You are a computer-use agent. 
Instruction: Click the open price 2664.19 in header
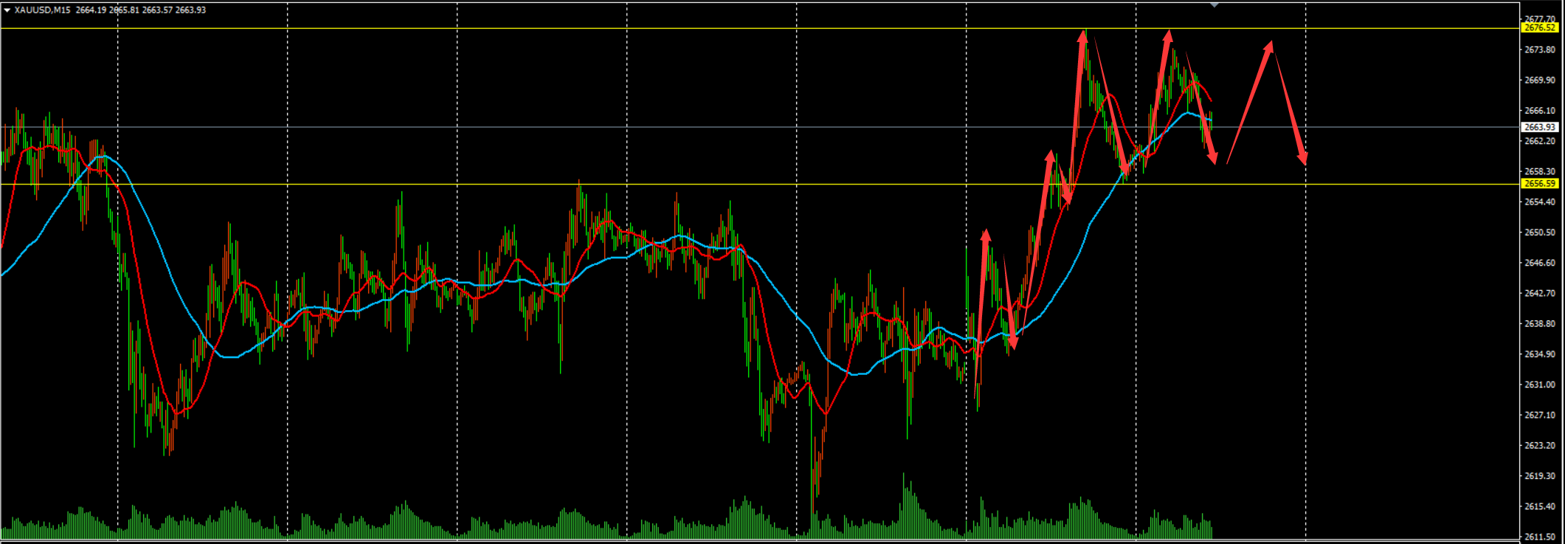tap(91, 10)
